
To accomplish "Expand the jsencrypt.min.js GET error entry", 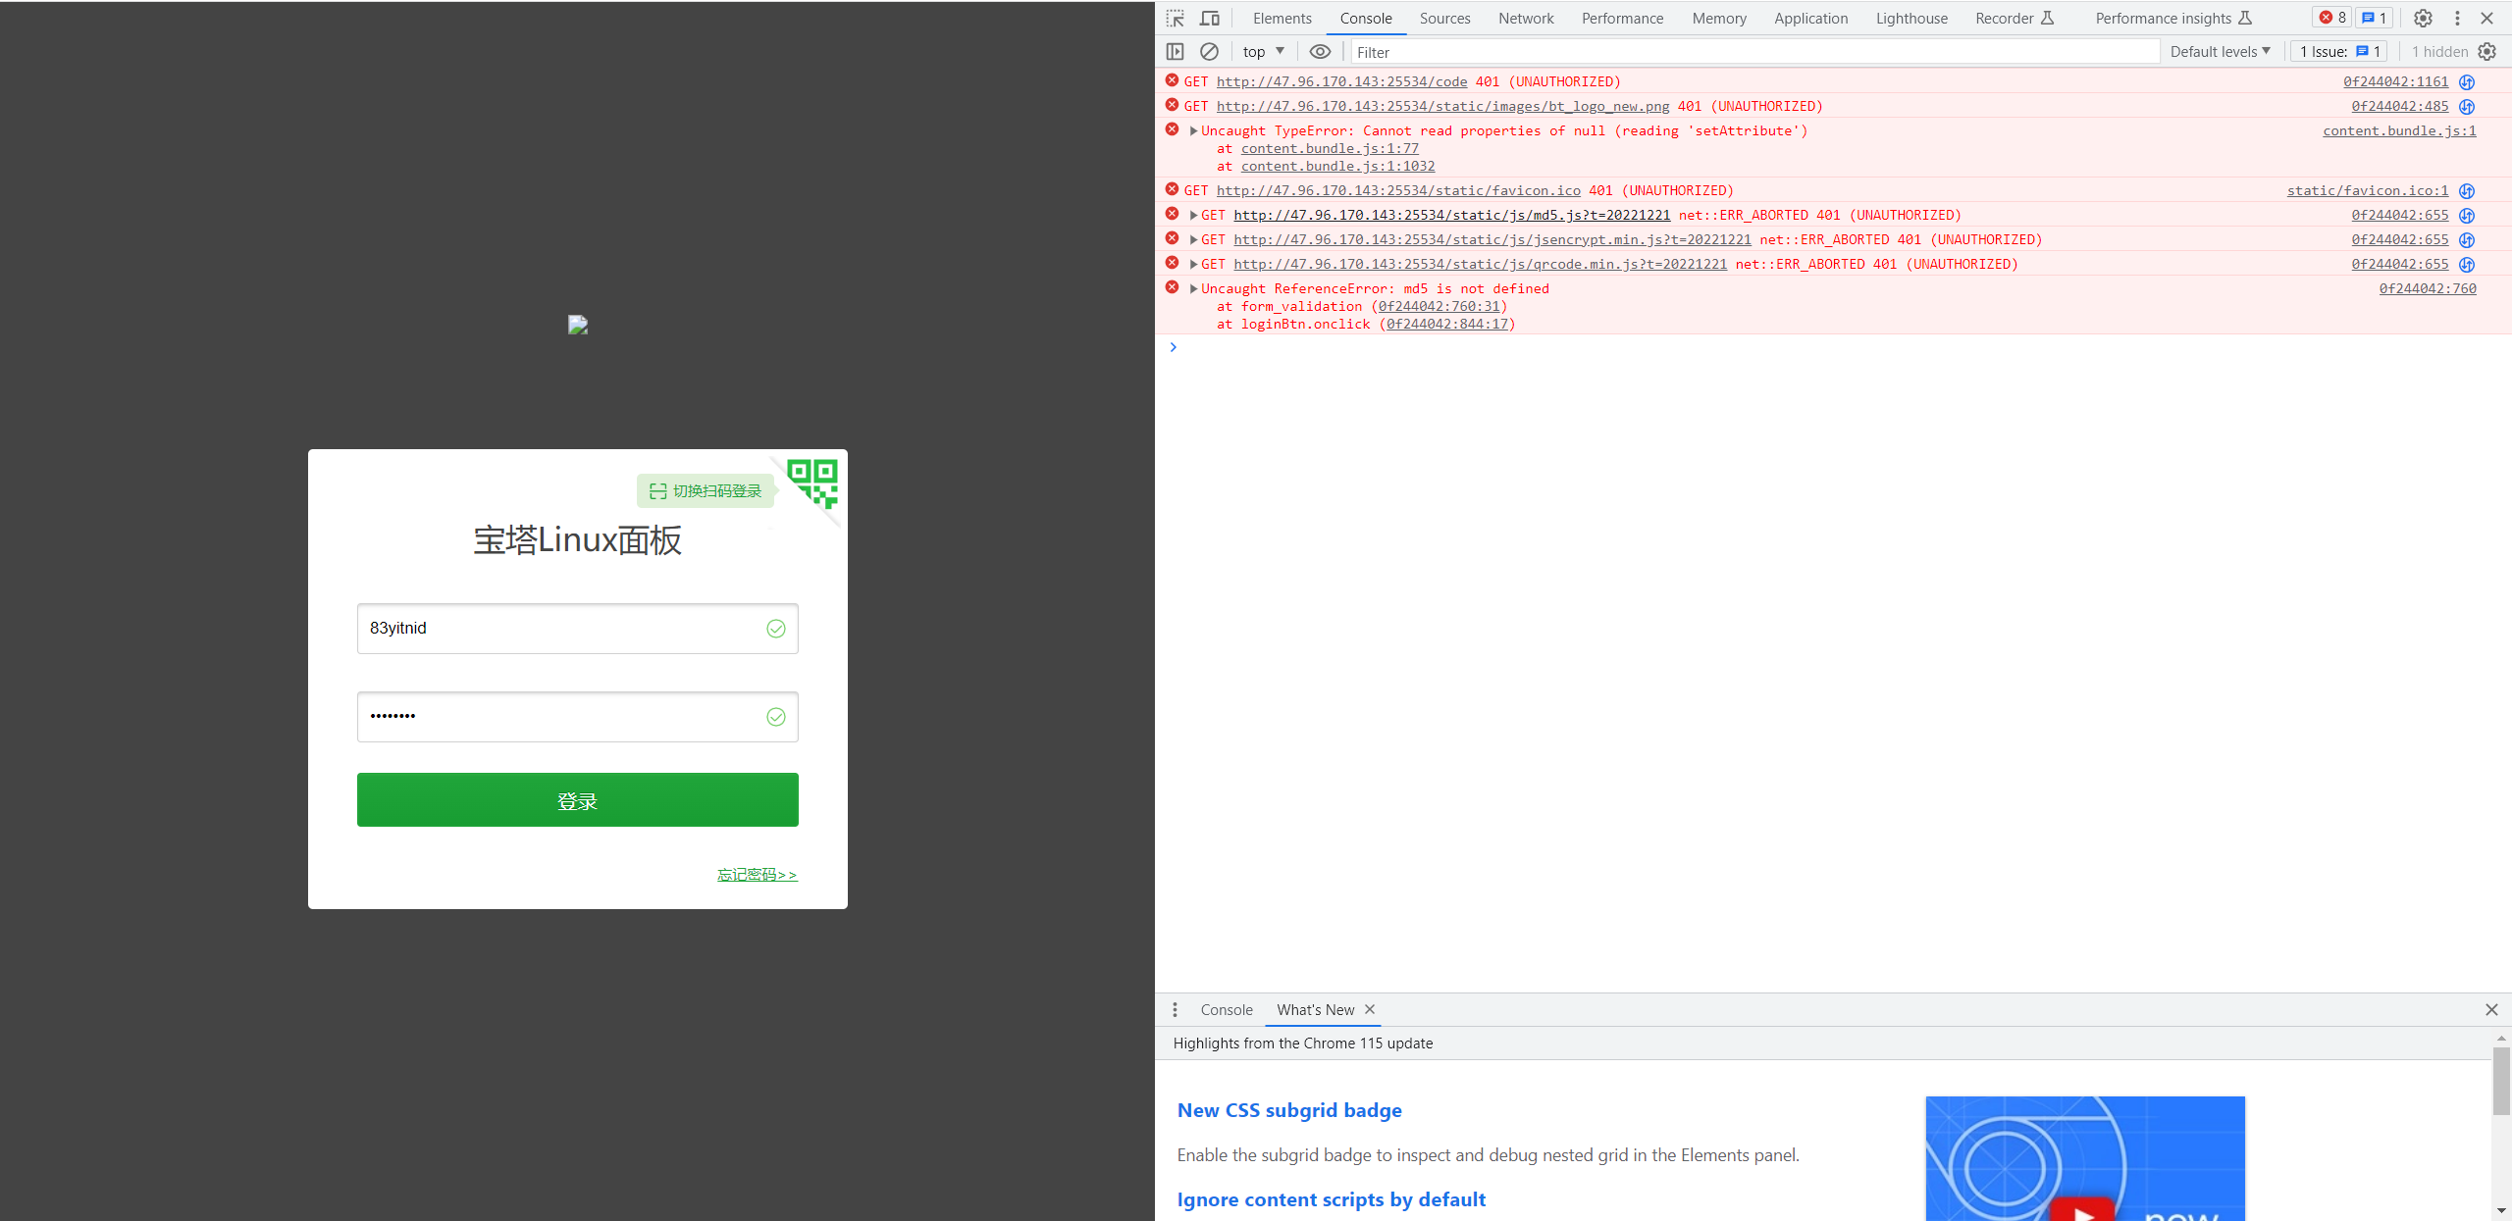I will click(x=1193, y=239).
